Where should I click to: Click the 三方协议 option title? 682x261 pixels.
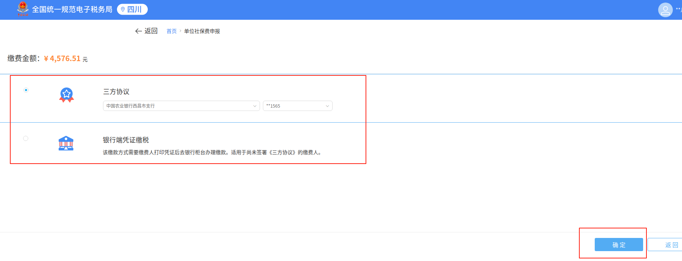click(116, 92)
